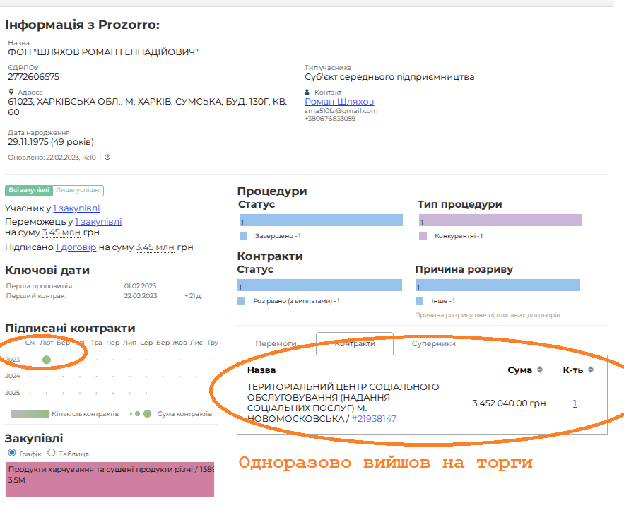624x508 pixels.
Task: Select the Таблиця radio button
Action: click(51, 453)
